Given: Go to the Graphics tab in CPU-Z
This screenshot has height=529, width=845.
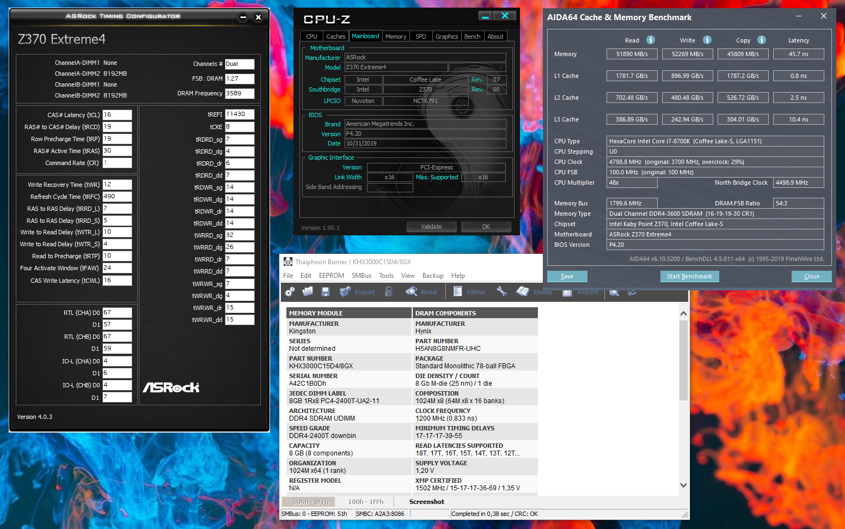Looking at the screenshot, I should click(x=447, y=37).
